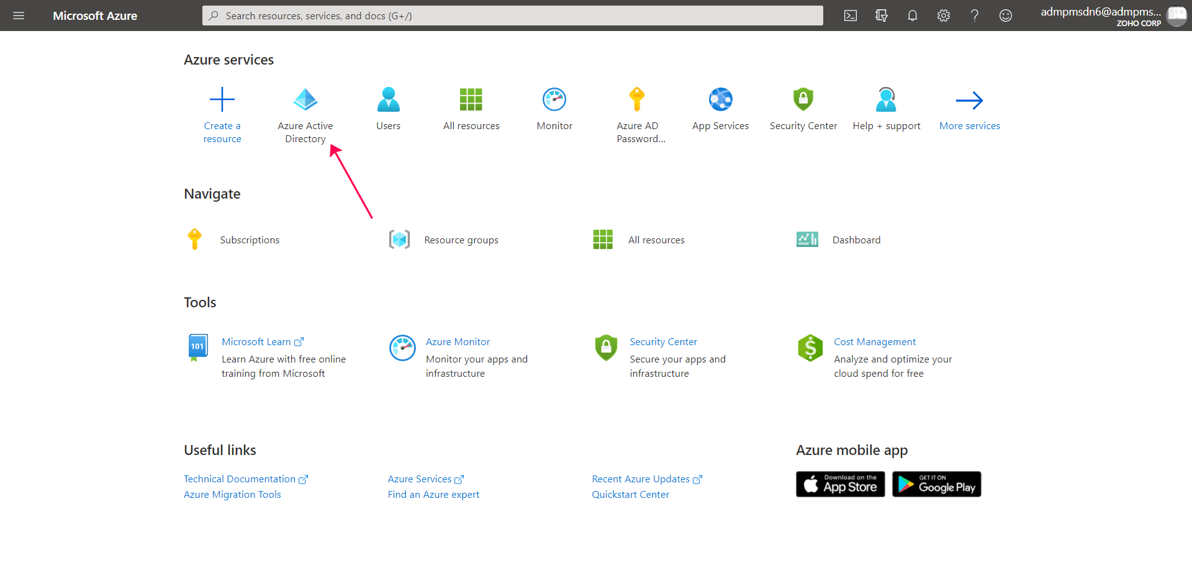Screen dimensions: 1192x563
Task: Click the admpmsdn6 account name in the header
Action: [1101, 12]
